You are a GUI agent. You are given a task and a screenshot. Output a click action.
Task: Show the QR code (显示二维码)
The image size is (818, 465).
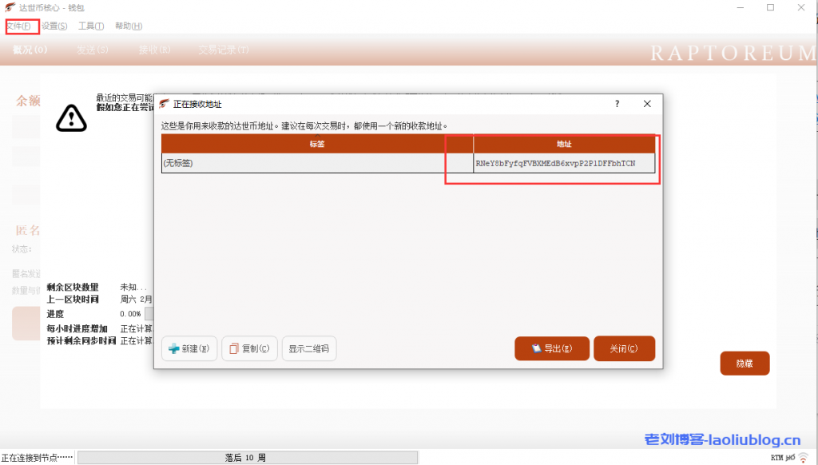click(308, 349)
